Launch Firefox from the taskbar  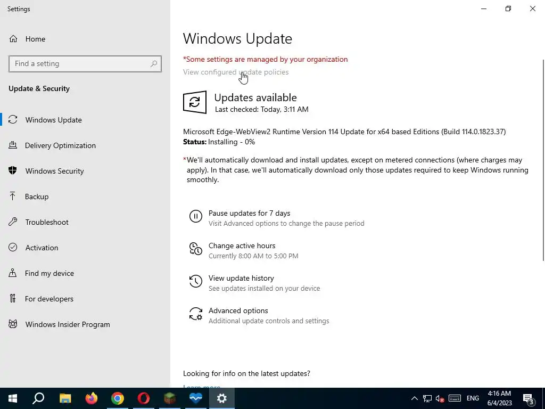pos(92,398)
